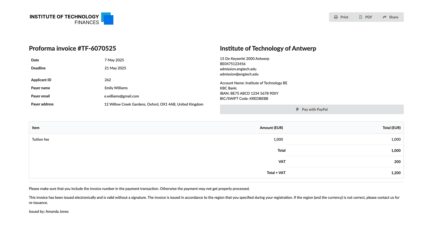Click the VAT value 200
The width and height of the screenshot is (434, 230).
point(397,162)
